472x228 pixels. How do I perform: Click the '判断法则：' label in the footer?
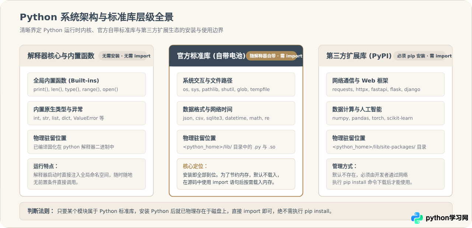pyautogui.click(x=41, y=211)
